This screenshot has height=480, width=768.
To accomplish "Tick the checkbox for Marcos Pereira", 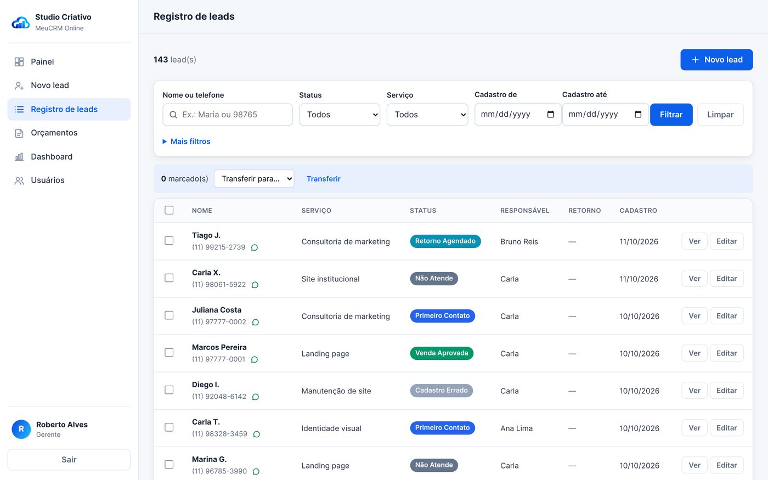I will (x=169, y=353).
